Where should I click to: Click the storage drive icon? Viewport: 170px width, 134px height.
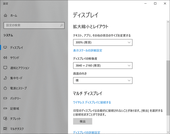pos(5,108)
